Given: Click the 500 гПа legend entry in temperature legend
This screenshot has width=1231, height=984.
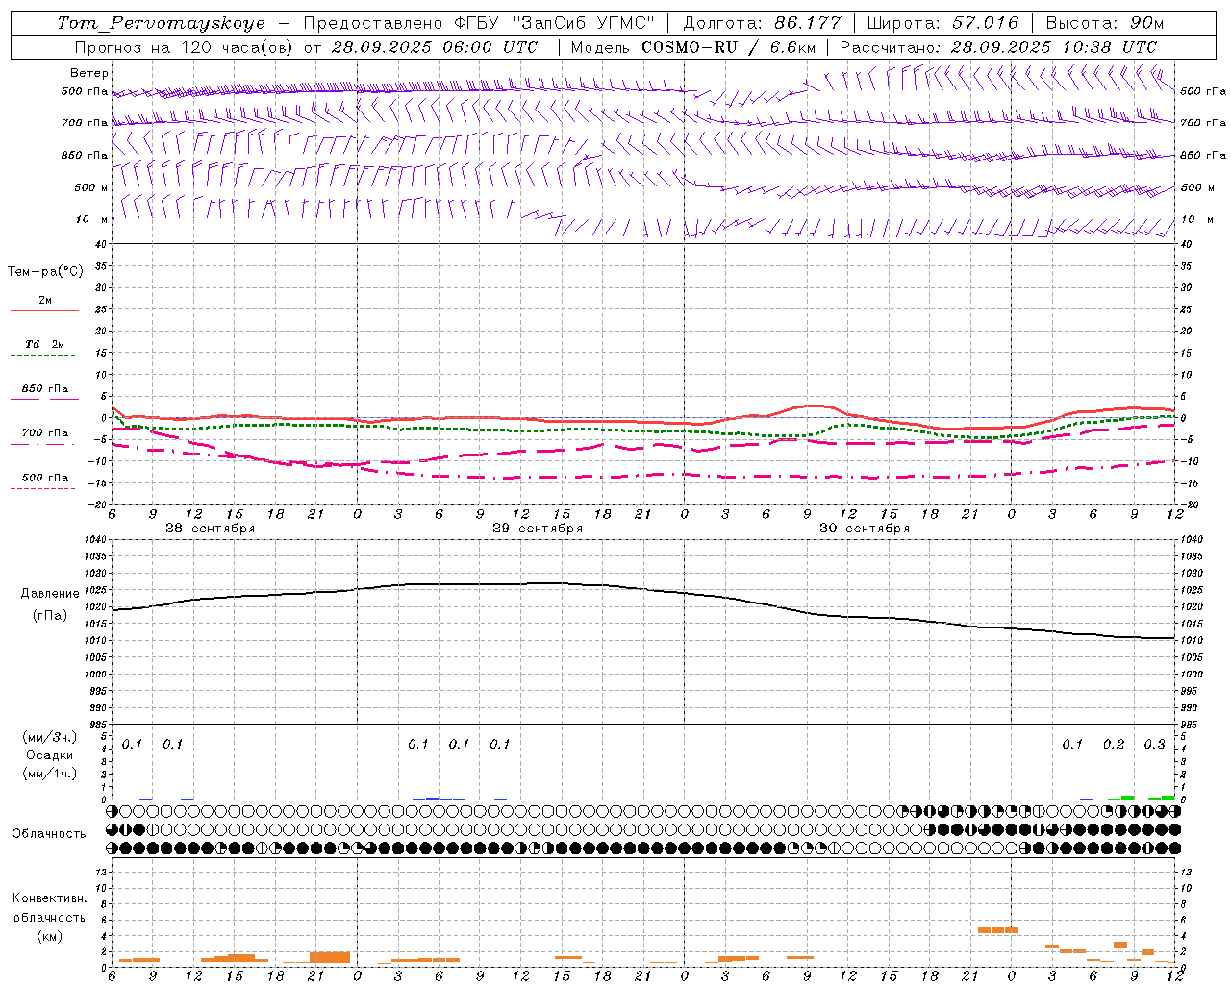Looking at the screenshot, I should [45, 480].
